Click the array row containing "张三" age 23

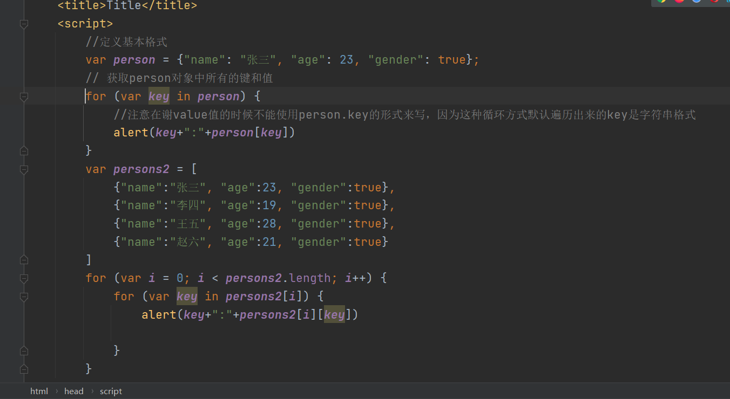pyautogui.click(x=255, y=188)
